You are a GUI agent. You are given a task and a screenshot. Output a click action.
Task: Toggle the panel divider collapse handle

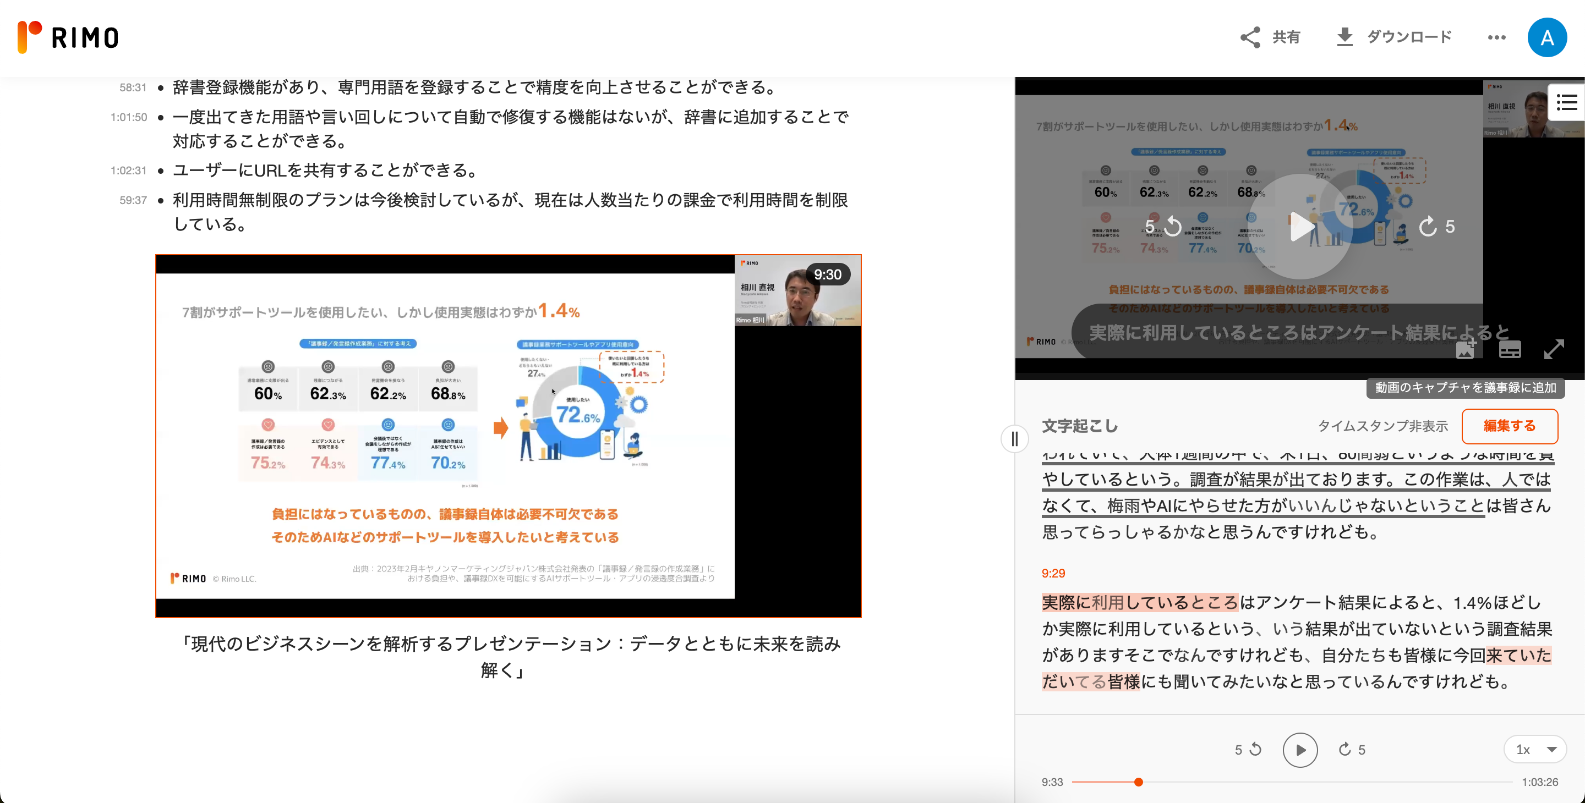[1015, 439]
